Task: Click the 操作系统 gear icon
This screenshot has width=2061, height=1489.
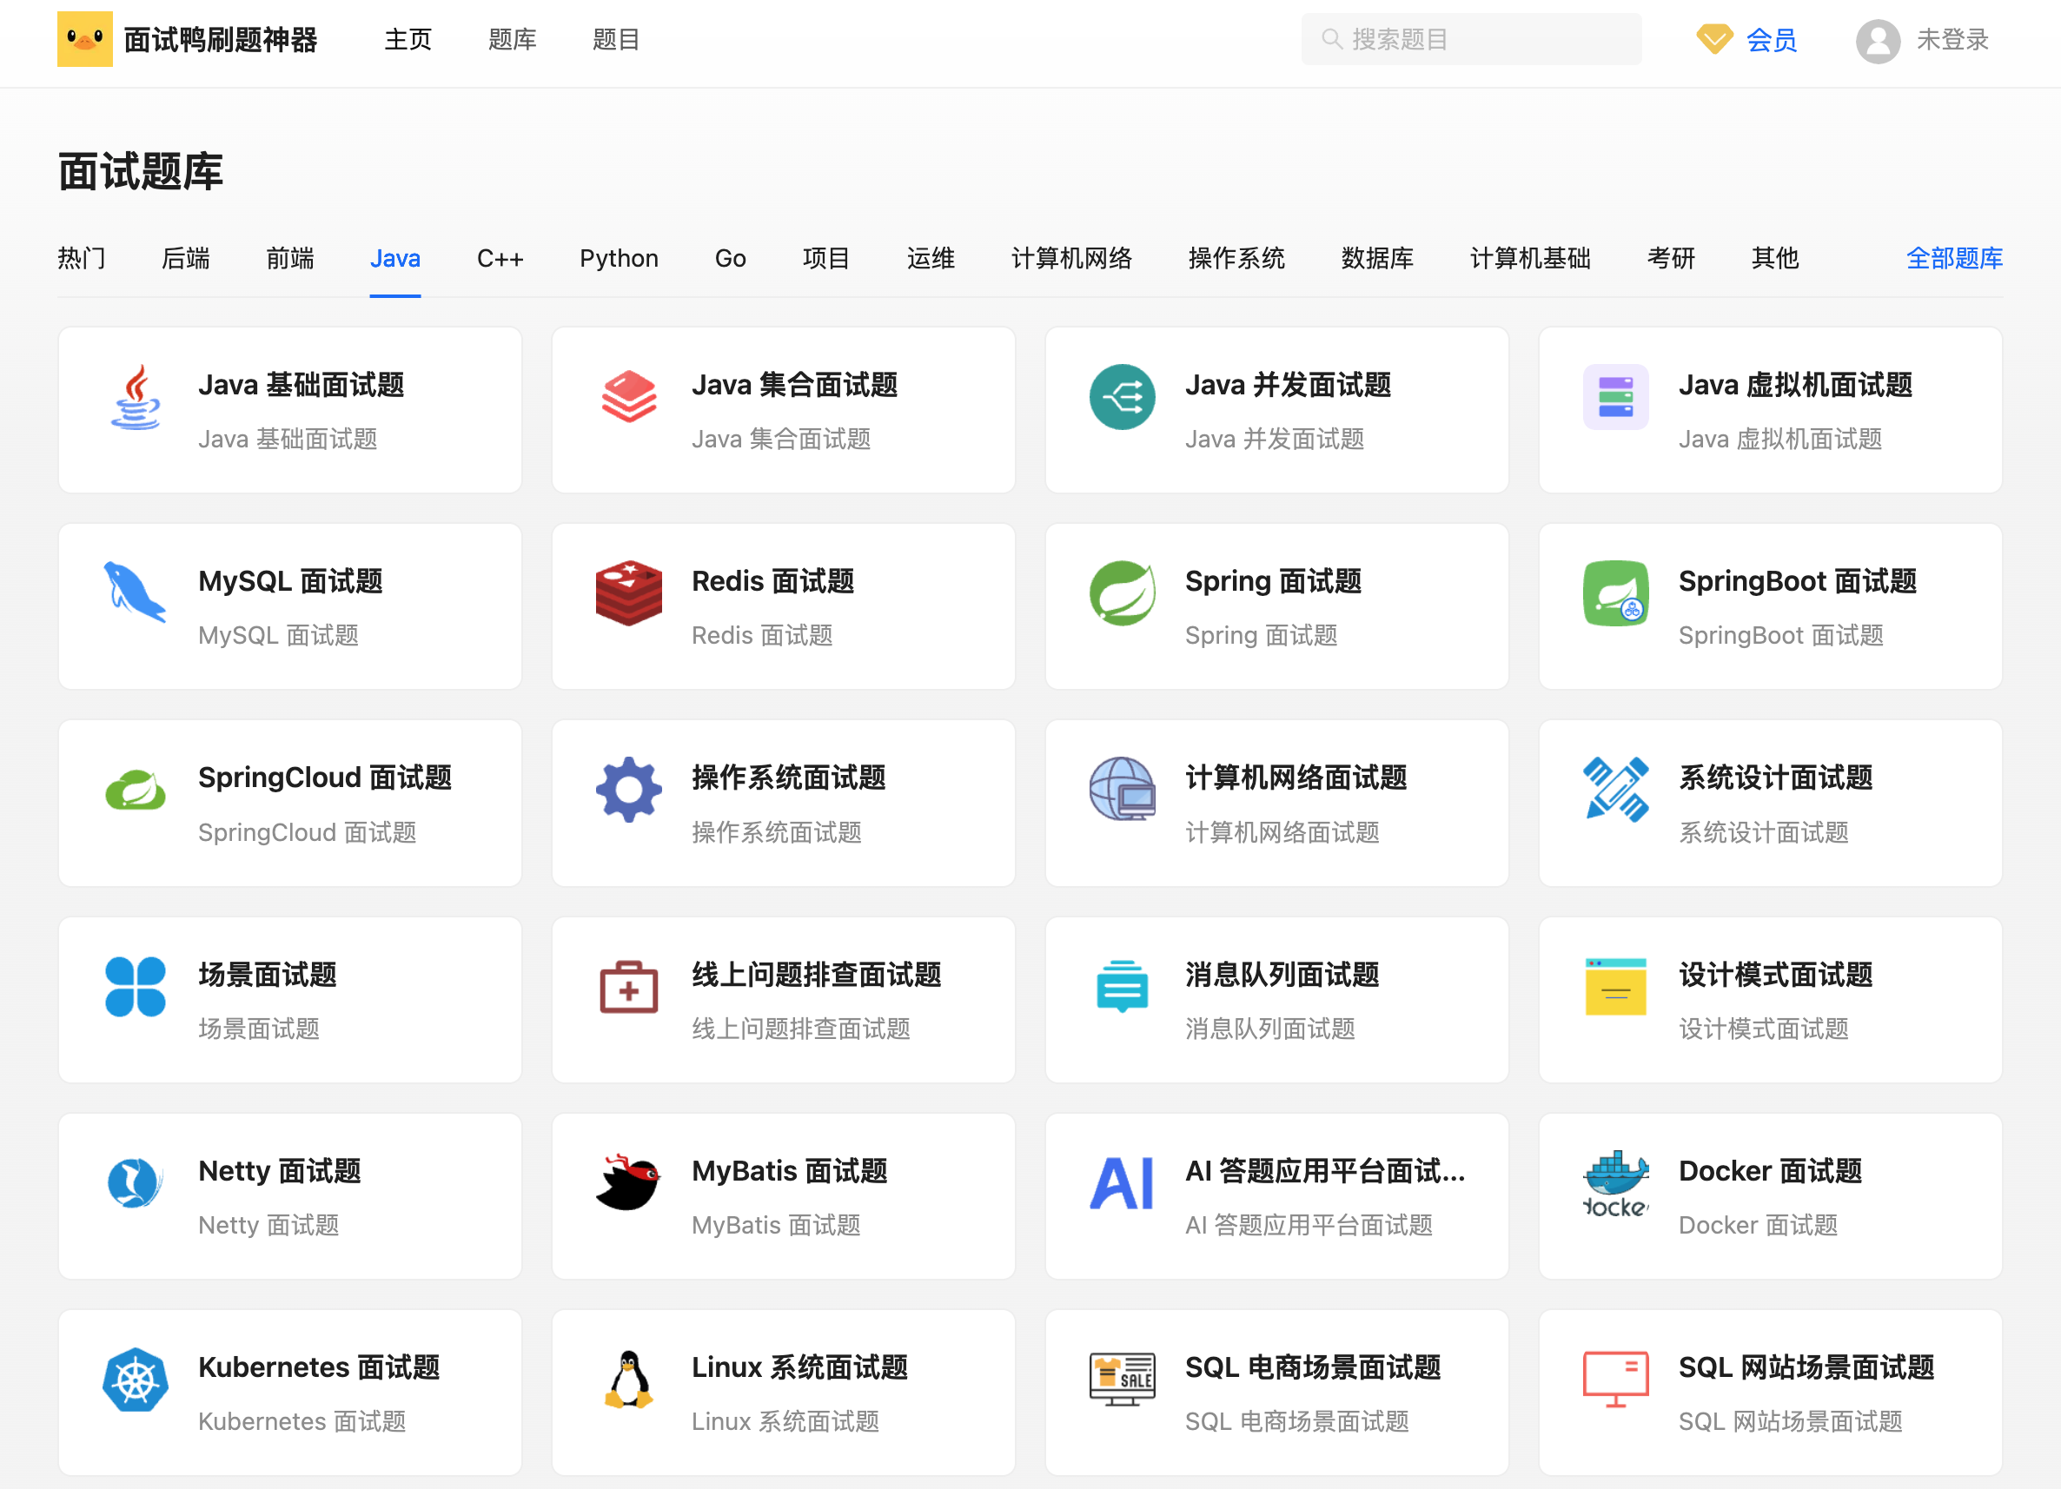Action: [x=629, y=791]
